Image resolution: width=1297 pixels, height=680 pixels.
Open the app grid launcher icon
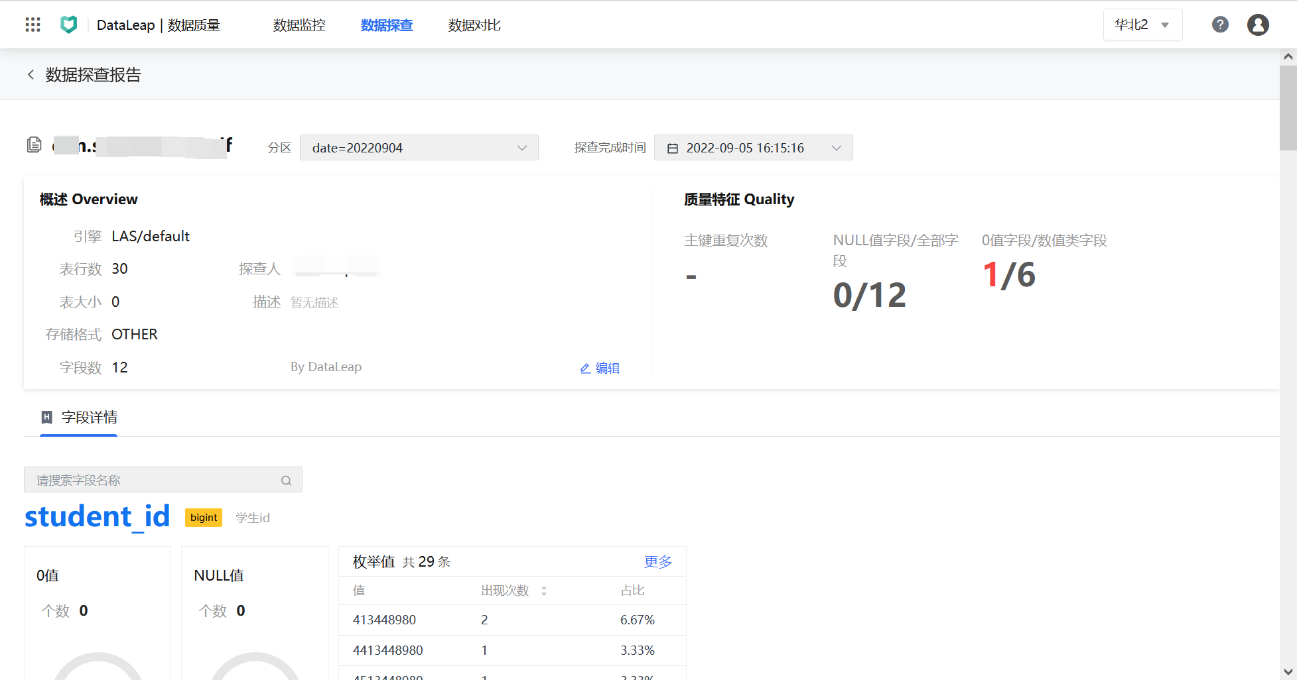pyautogui.click(x=33, y=25)
